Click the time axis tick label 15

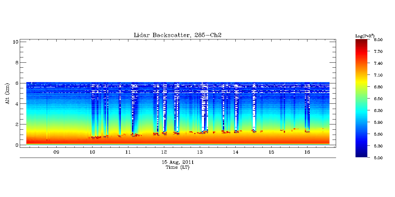coord(271,152)
